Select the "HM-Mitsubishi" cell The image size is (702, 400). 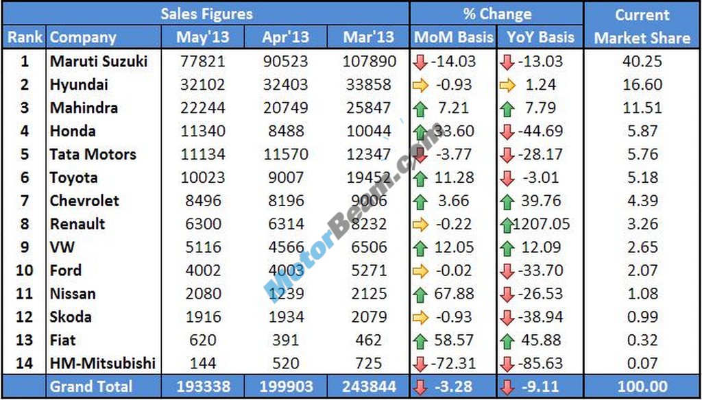(103, 363)
